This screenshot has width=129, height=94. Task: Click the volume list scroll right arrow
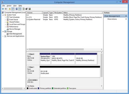pyautogui.click(x=102, y=49)
